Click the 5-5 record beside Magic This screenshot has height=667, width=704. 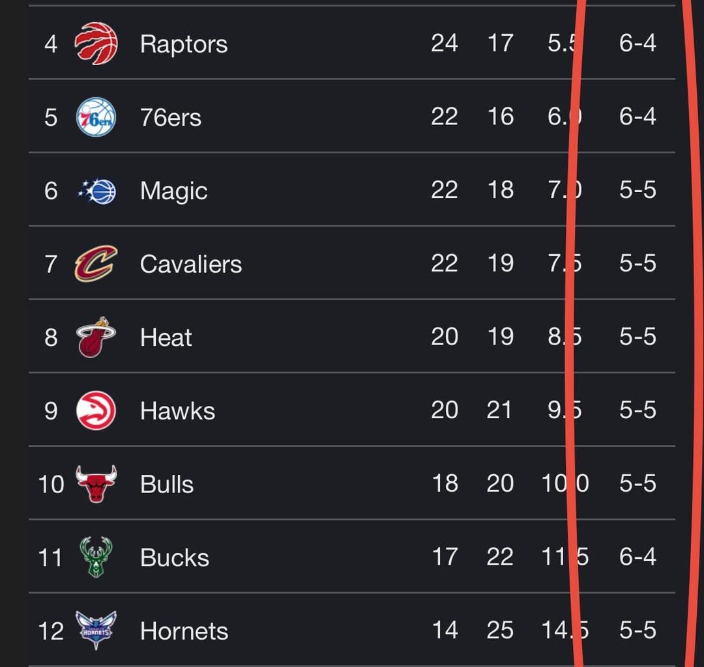[637, 190]
